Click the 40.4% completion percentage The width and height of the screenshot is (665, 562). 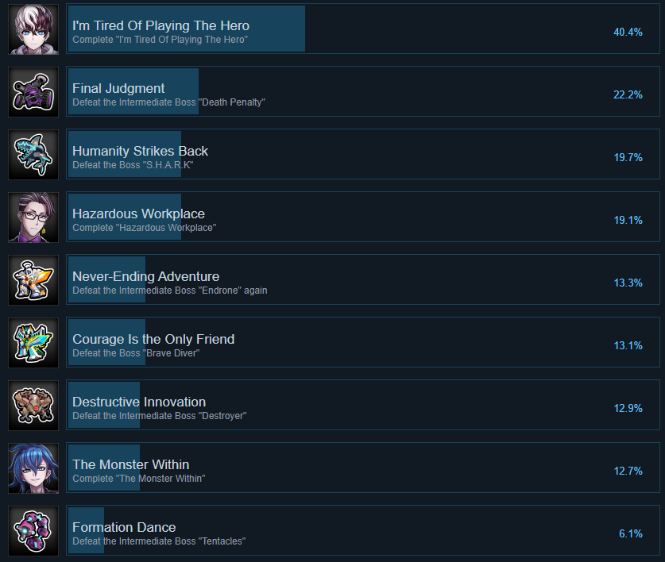click(x=628, y=33)
